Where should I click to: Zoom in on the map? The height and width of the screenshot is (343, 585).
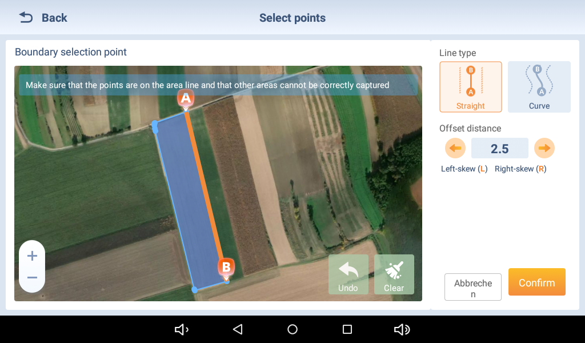(32, 256)
